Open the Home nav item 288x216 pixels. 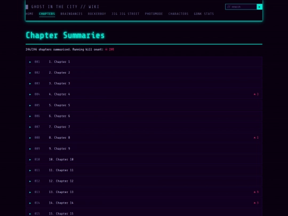click(29, 14)
